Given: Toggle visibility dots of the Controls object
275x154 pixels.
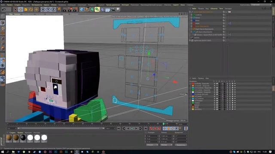Looking at the screenshot, I should 226,15.
